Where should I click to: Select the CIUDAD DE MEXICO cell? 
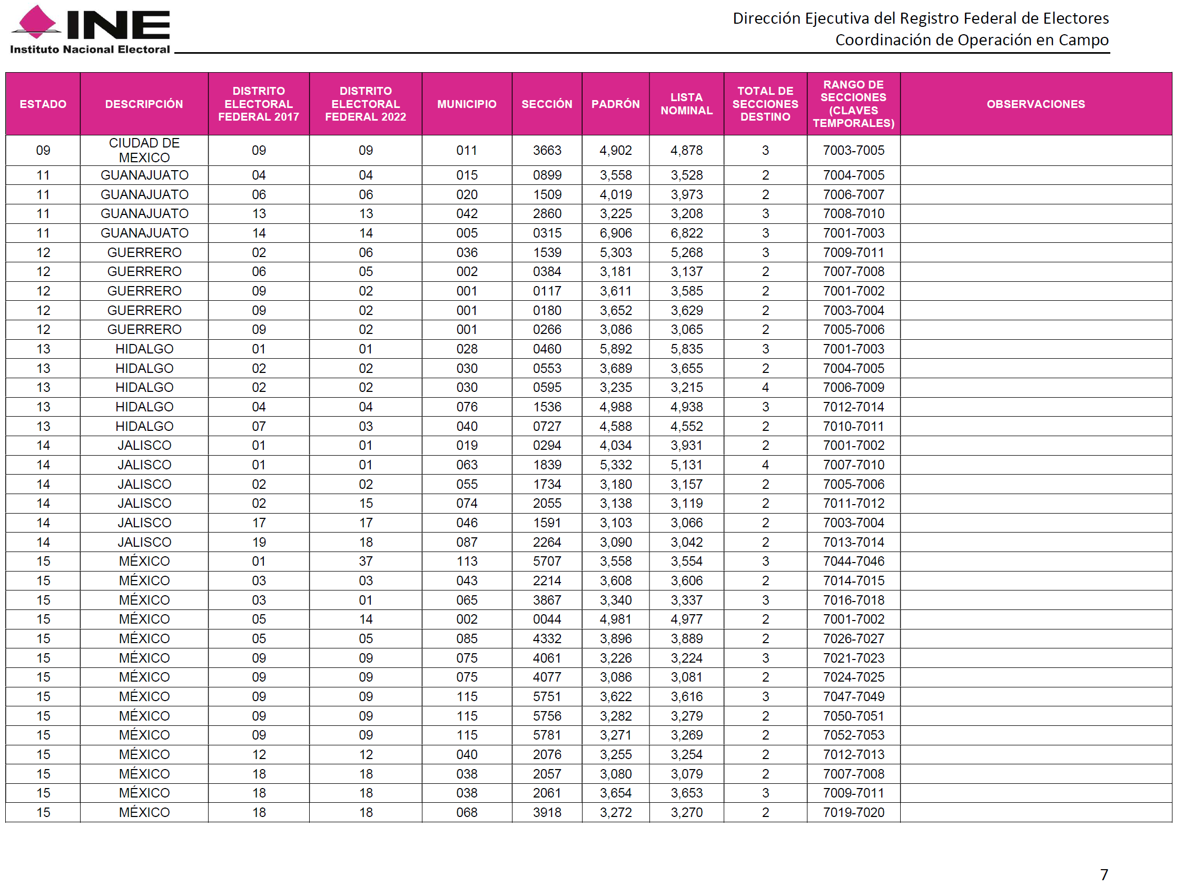144,150
